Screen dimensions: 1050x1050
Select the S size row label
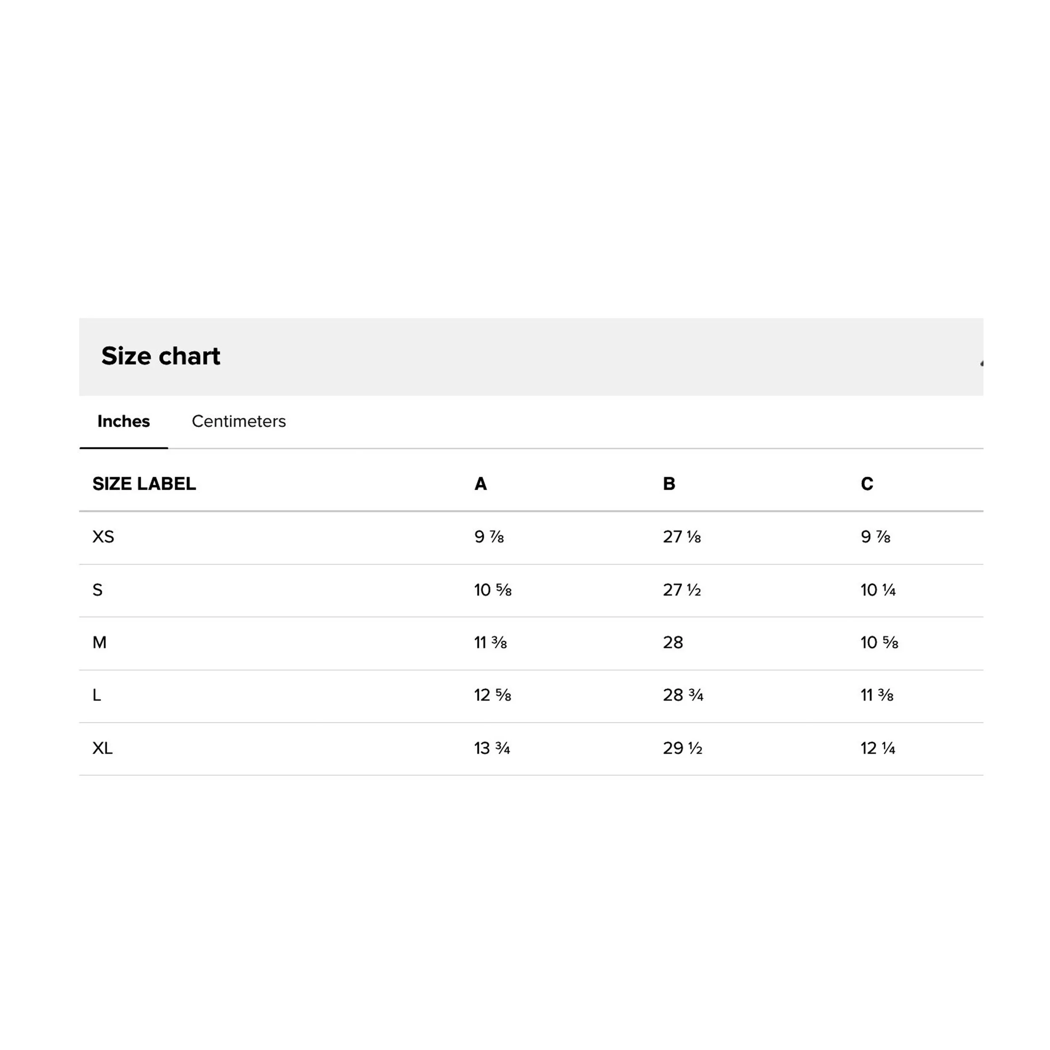[97, 590]
